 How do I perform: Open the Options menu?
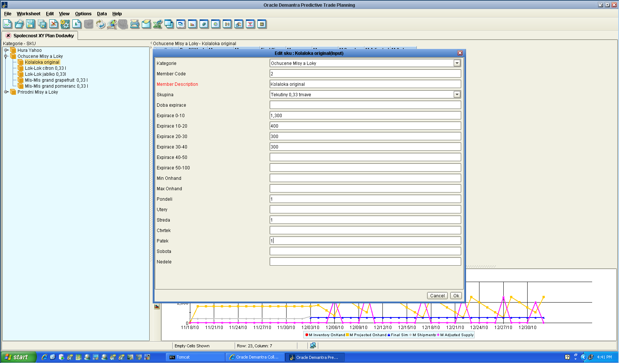click(83, 14)
